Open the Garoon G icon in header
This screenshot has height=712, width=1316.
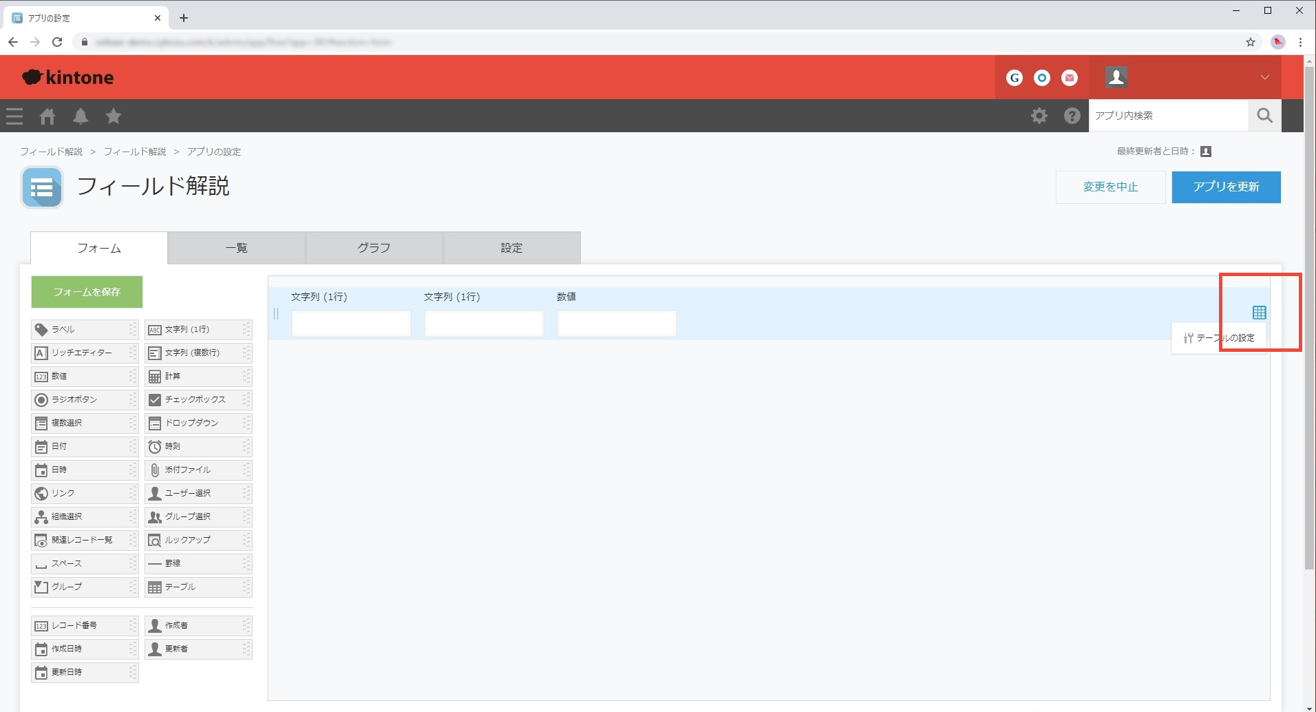(1015, 78)
